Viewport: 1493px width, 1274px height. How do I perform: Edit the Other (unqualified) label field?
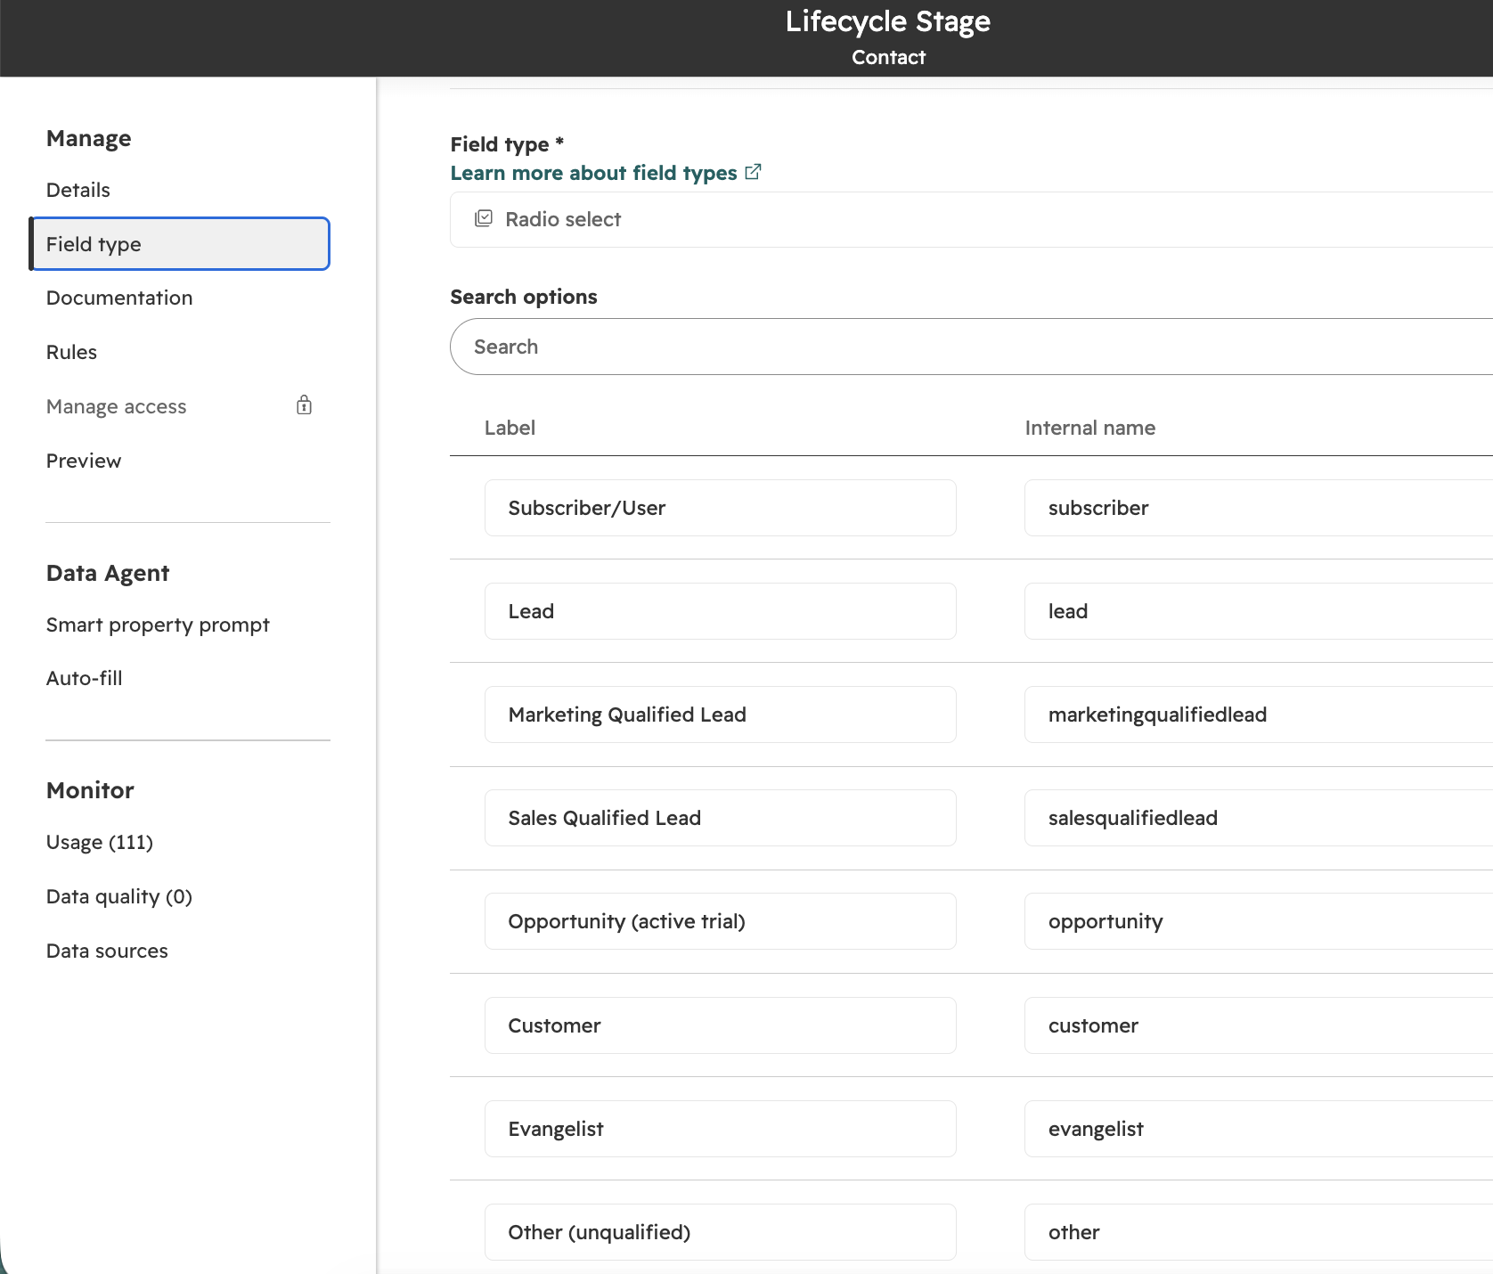721,1232
